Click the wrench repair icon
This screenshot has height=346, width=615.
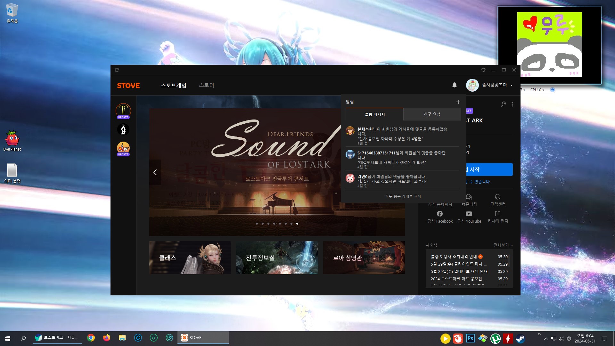(x=503, y=104)
